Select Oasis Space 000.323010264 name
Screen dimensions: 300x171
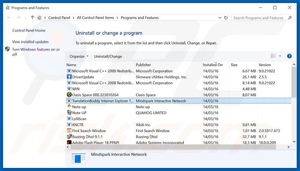tap(95, 95)
